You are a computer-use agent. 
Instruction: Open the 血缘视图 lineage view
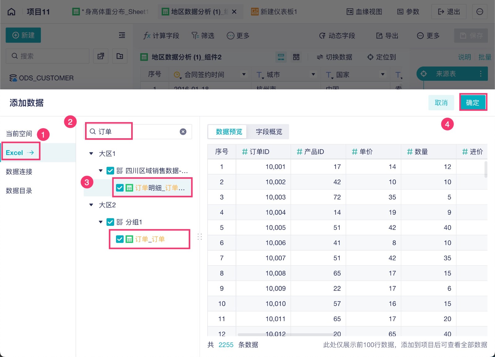(x=364, y=12)
